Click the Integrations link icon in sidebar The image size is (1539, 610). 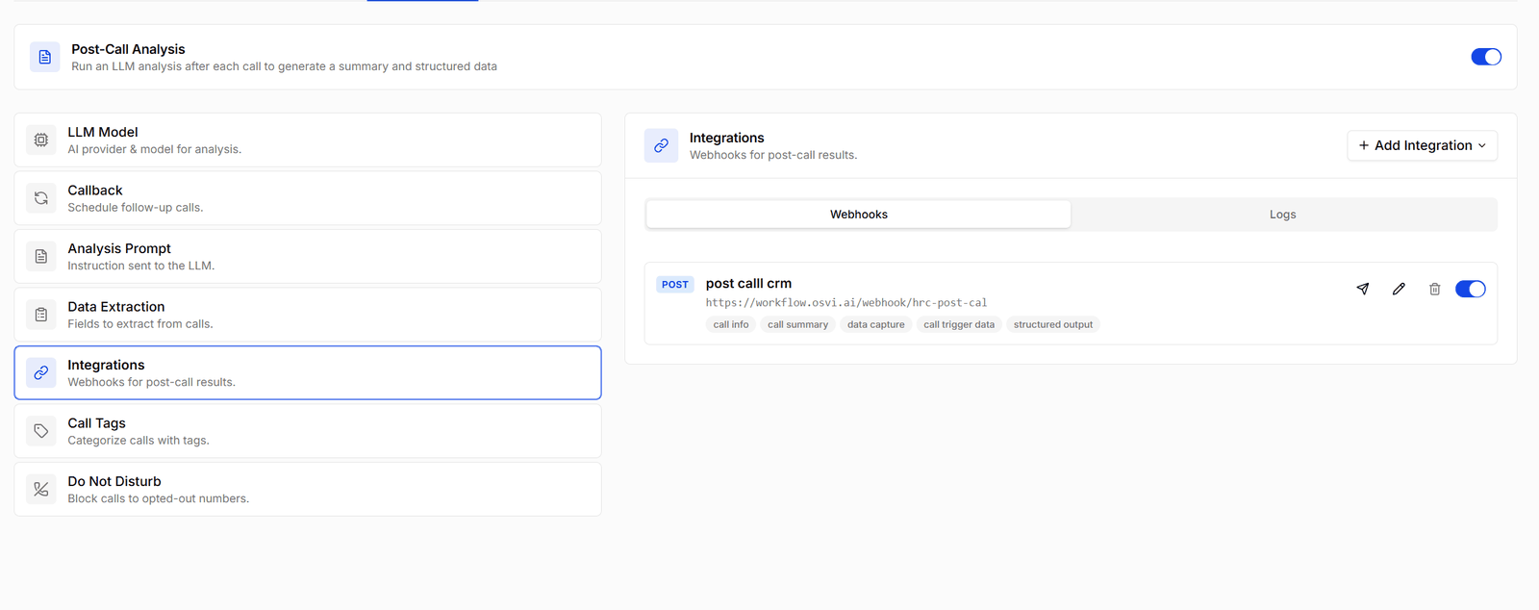click(x=40, y=372)
